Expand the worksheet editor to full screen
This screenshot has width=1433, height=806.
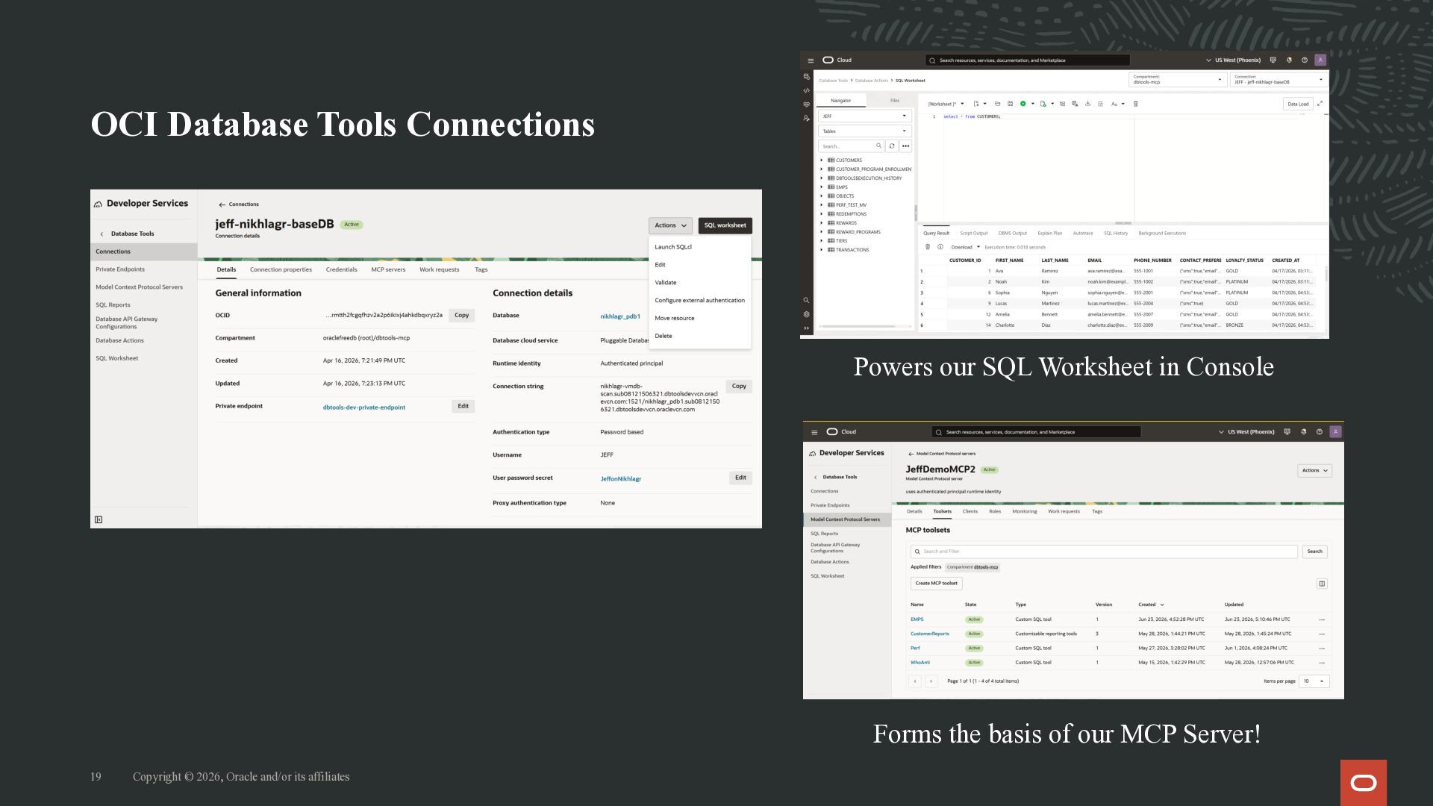(x=1320, y=104)
